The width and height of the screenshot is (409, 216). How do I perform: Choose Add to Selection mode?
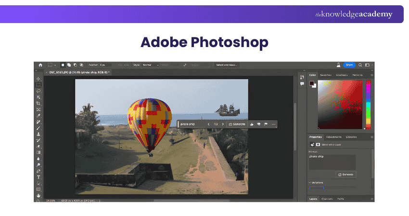[69, 65]
